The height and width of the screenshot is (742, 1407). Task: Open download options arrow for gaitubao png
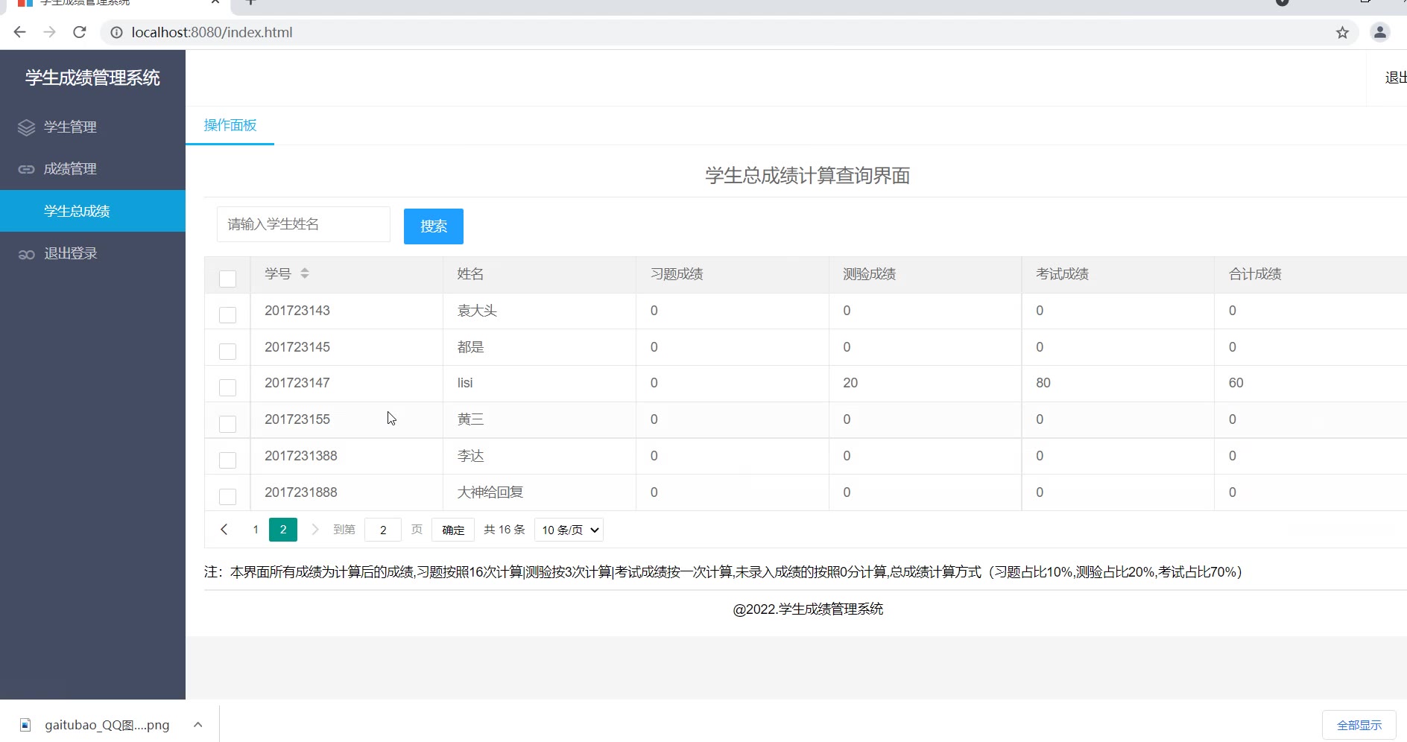[198, 725]
